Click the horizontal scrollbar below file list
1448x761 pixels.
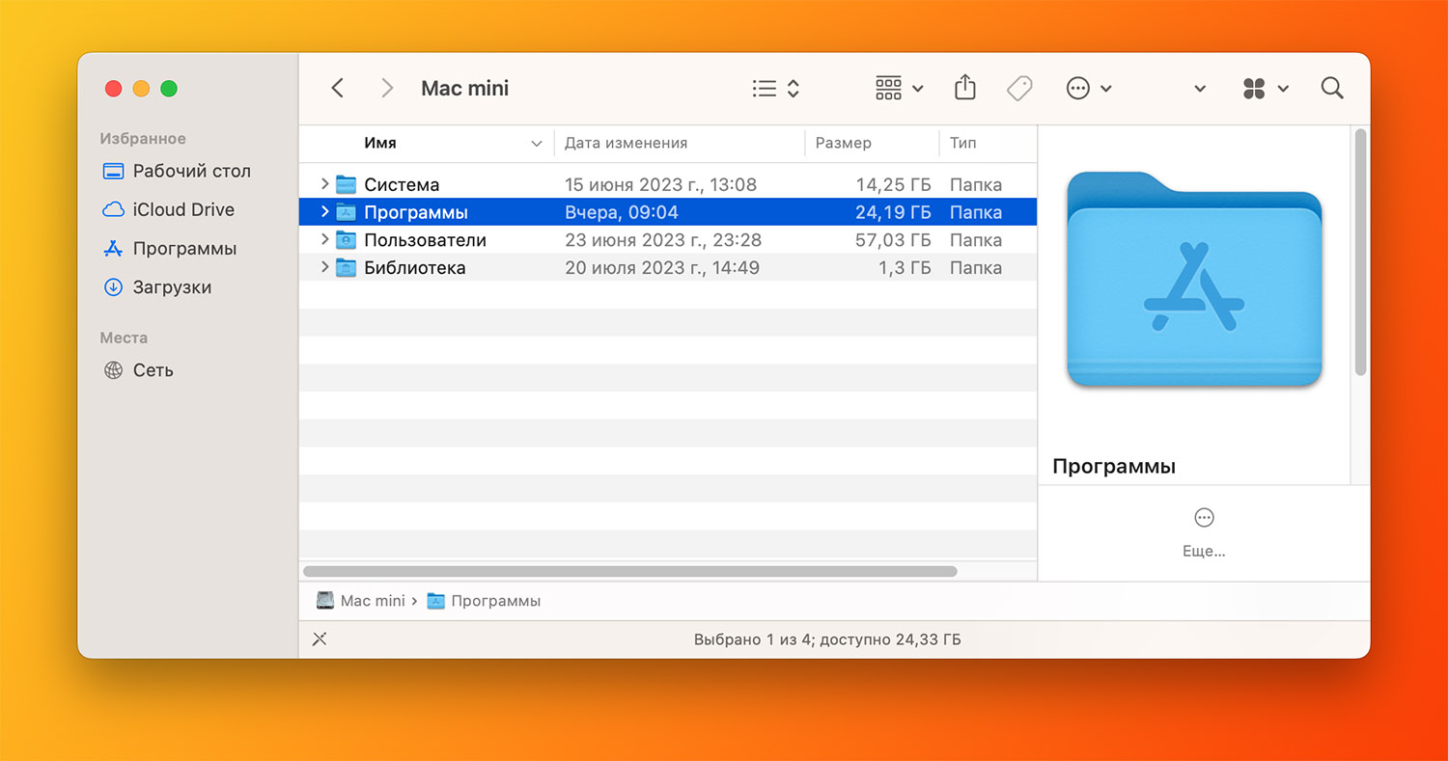point(629,571)
